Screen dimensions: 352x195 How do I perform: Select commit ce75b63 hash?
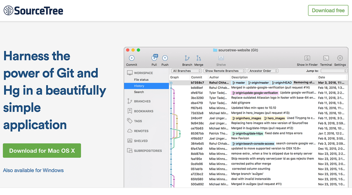tap(197, 128)
